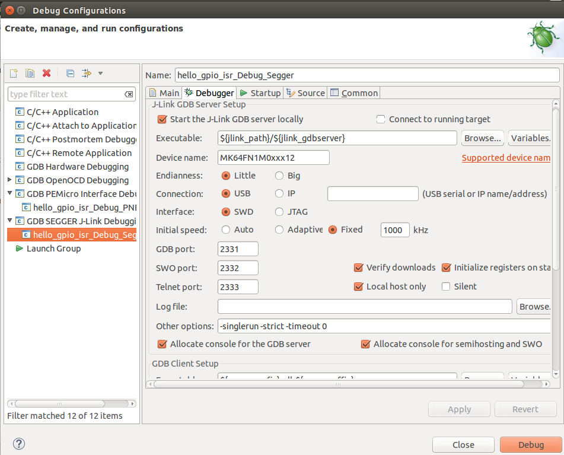This screenshot has height=455, width=564.
Task: Clear the filter text with the erase icon
Action: click(129, 94)
